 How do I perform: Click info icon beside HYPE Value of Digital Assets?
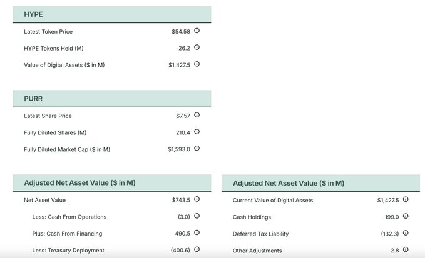(197, 64)
